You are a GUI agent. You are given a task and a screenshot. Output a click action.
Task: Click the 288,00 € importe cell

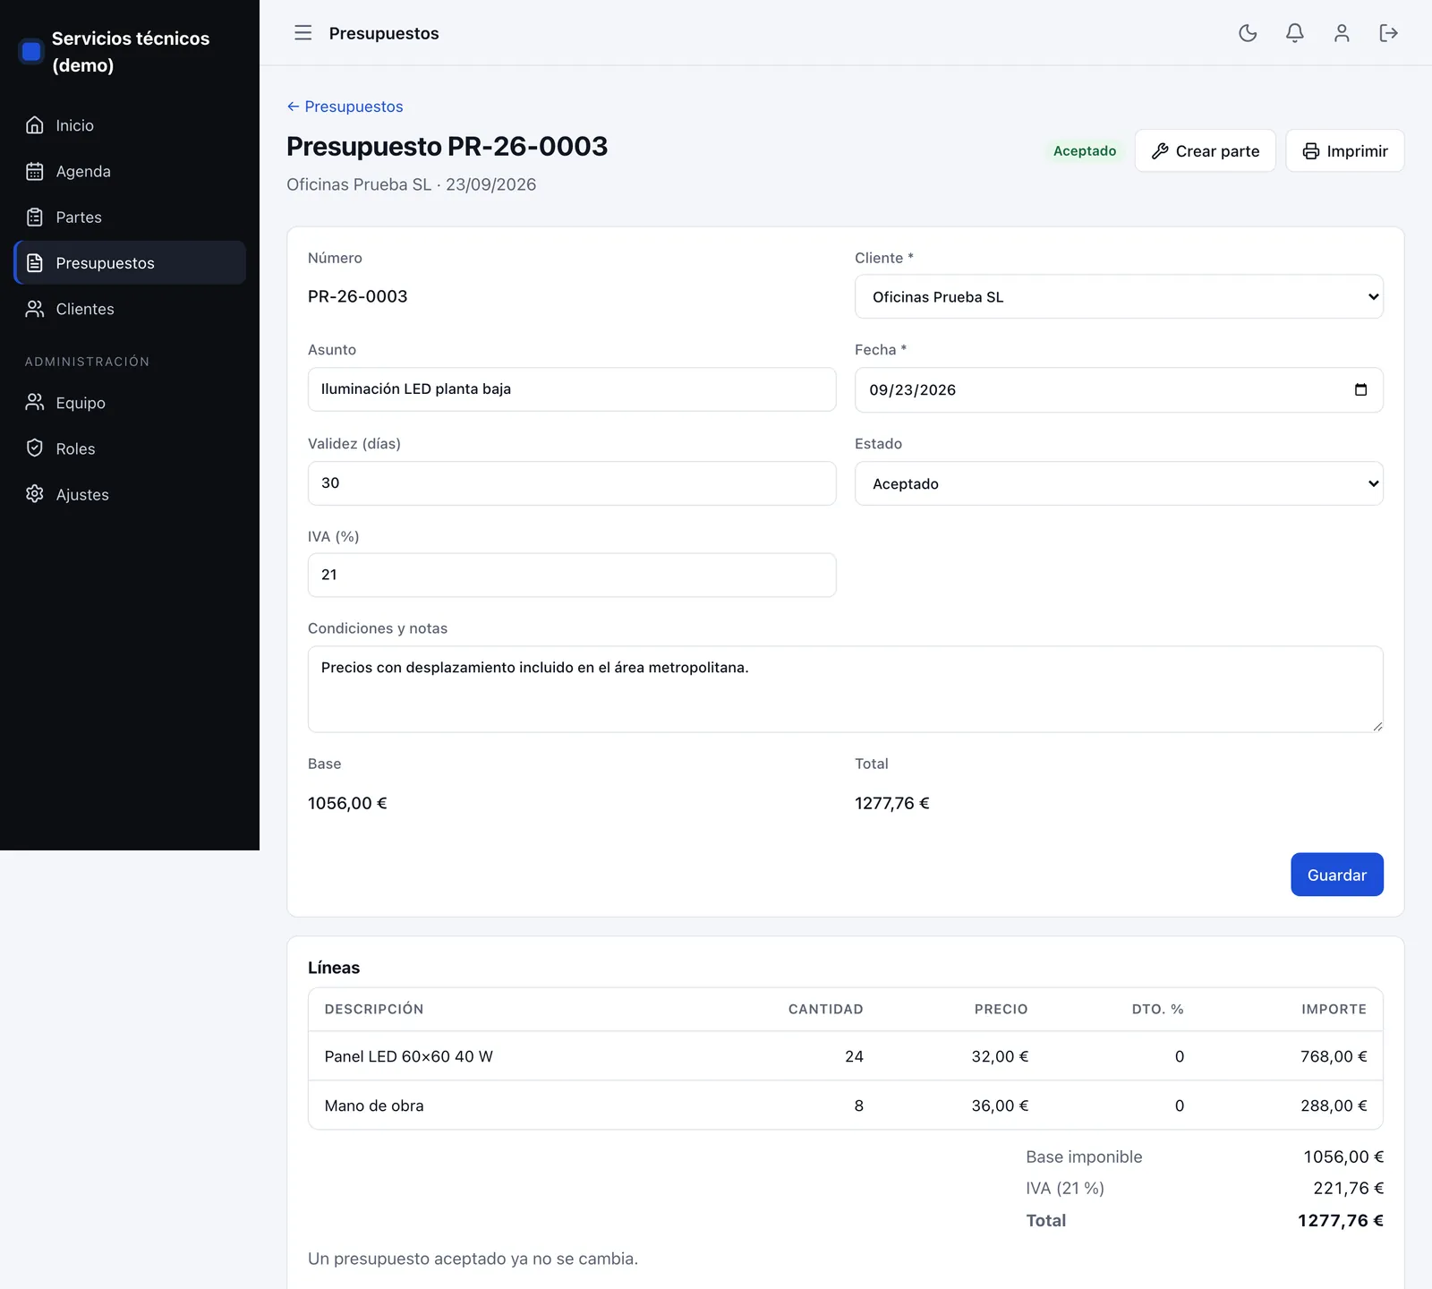pos(1334,1105)
